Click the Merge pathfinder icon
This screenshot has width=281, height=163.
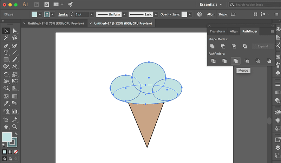click(x=235, y=61)
